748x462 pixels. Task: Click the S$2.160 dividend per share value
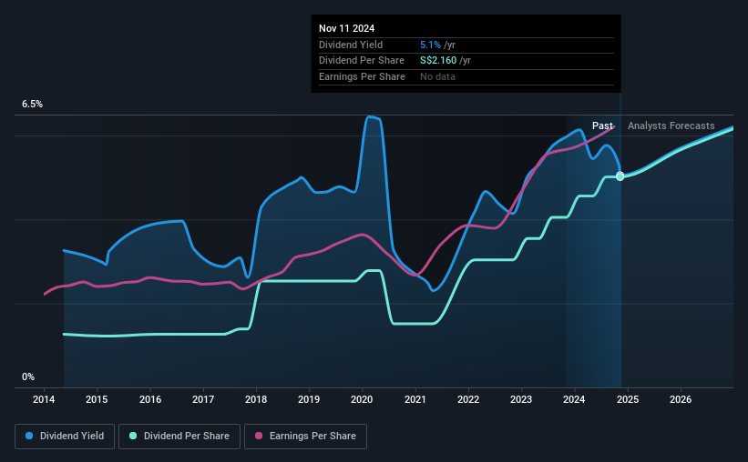438,61
